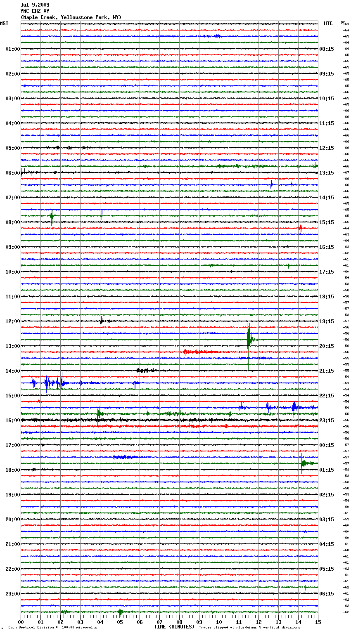This screenshot has height=633, width=351.
Task: Click minute 00 on the bottom axis
Action: click(21, 622)
